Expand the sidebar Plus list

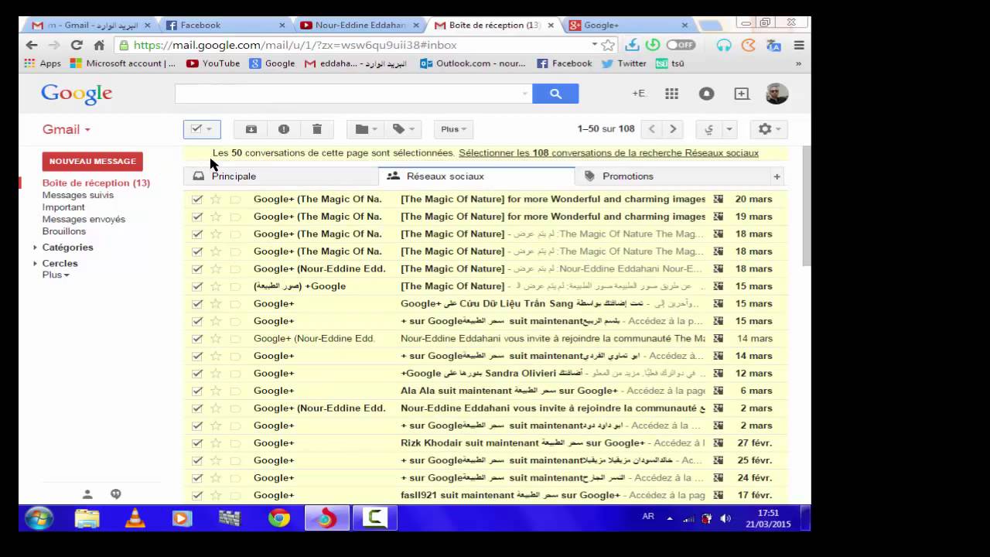click(x=56, y=275)
